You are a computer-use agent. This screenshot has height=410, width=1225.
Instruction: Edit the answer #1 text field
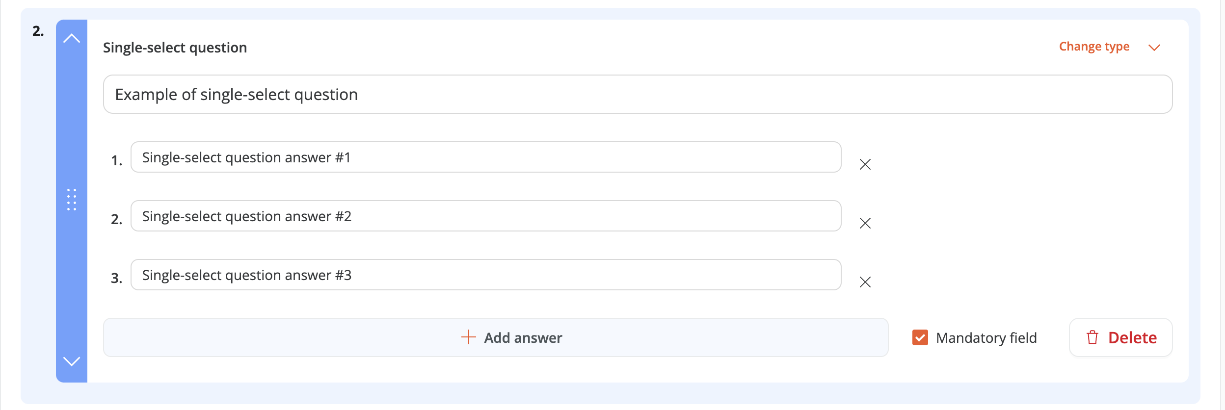(486, 157)
